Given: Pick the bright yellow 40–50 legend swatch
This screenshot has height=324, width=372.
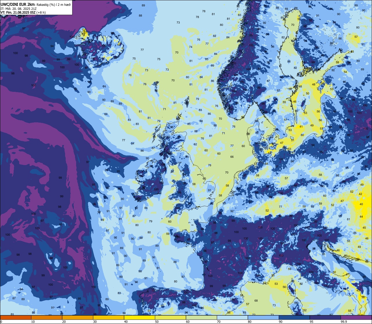Looking at the screenshot, I should pos(139,317).
